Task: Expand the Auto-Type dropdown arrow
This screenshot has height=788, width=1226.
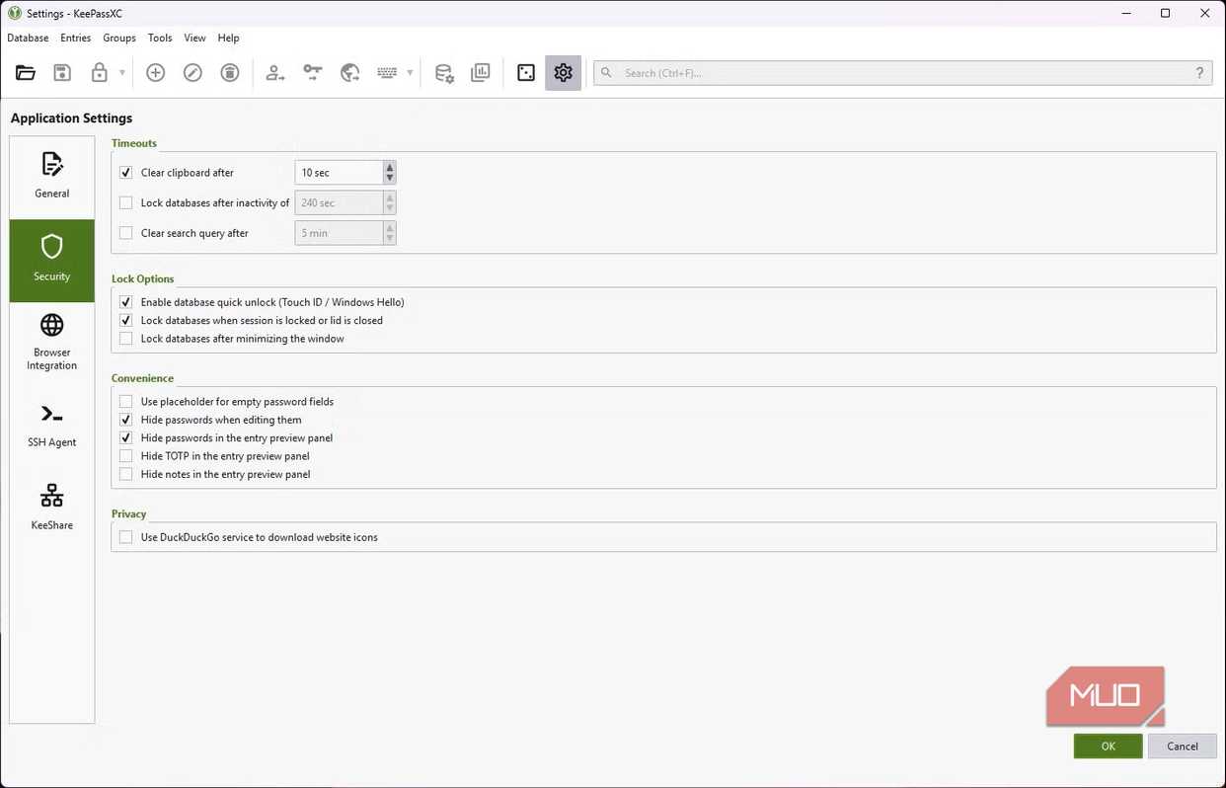Action: 410,73
